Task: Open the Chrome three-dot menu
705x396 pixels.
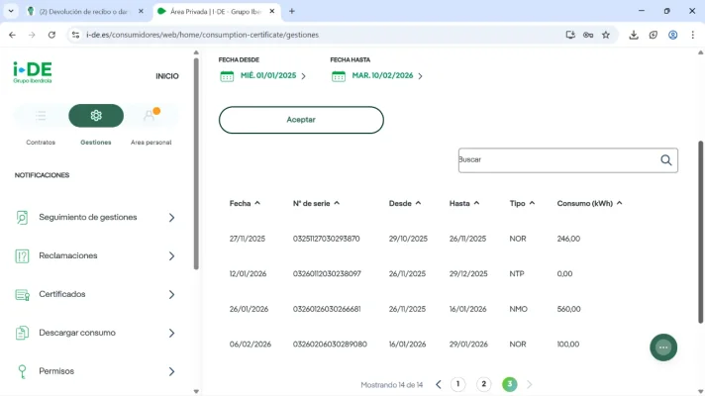Action: point(692,35)
